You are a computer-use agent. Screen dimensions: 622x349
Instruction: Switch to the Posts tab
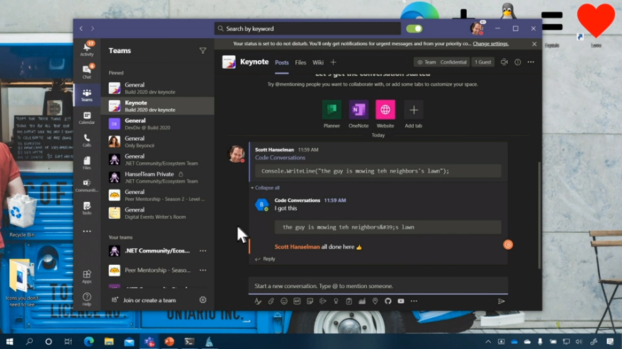point(282,62)
